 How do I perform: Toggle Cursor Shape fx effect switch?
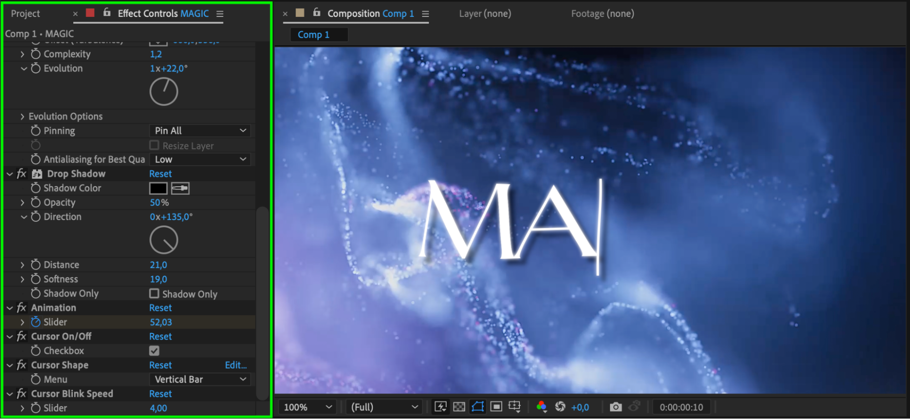(x=21, y=365)
